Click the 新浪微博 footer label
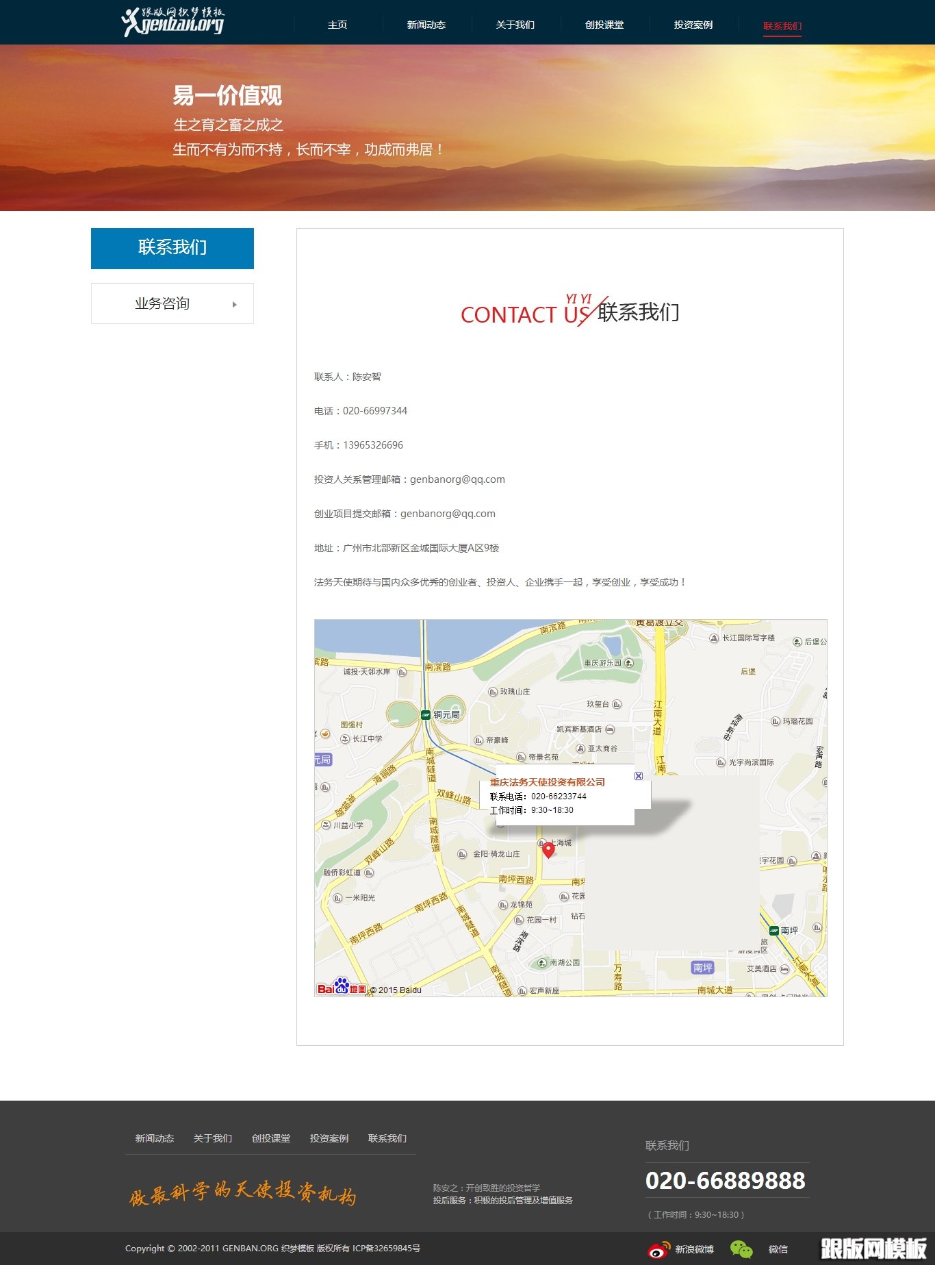Viewport: 935px width, 1265px height. point(695,1249)
